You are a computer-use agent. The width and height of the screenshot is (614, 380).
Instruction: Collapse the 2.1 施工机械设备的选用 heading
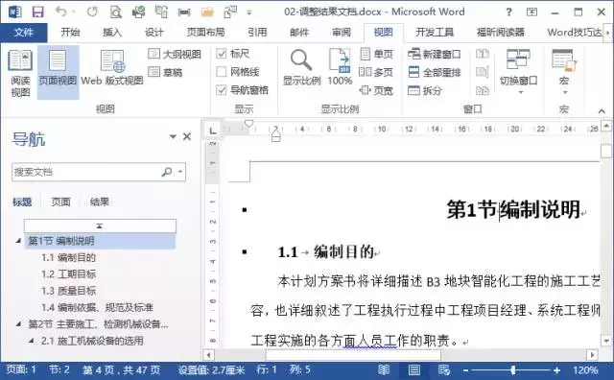[x=32, y=341]
